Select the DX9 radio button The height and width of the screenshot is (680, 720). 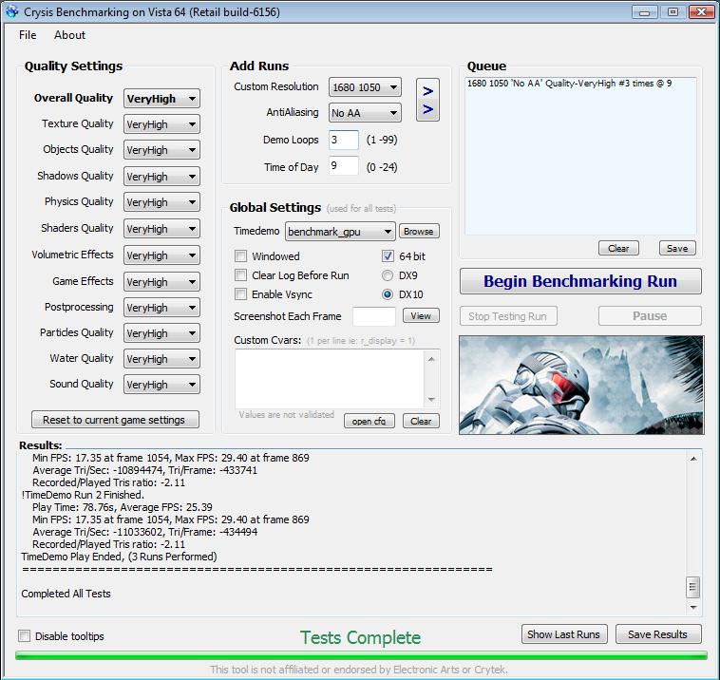point(388,275)
